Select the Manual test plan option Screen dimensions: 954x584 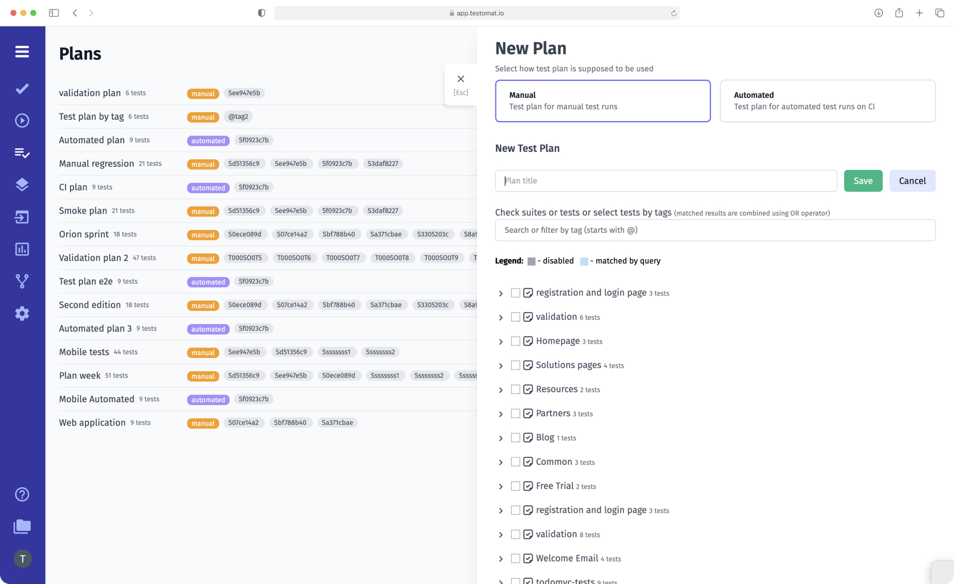tap(603, 101)
